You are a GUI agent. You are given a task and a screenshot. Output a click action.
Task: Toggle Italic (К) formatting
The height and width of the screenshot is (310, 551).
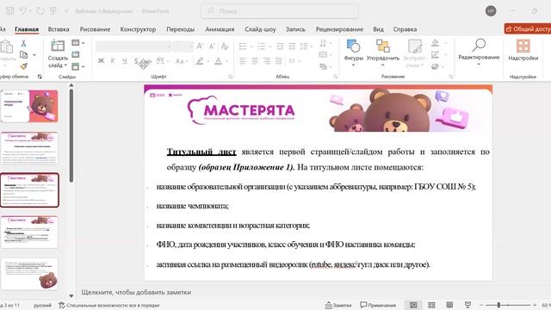113,61
